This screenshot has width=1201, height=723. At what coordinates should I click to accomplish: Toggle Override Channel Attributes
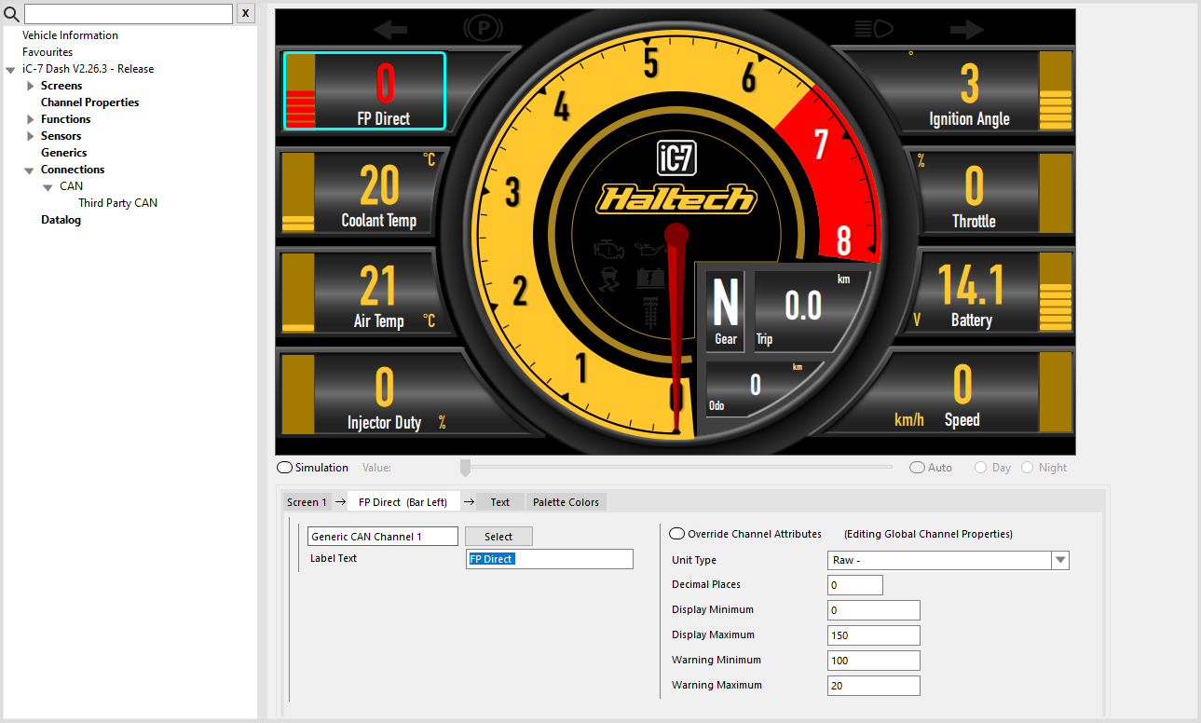[677, 534]
